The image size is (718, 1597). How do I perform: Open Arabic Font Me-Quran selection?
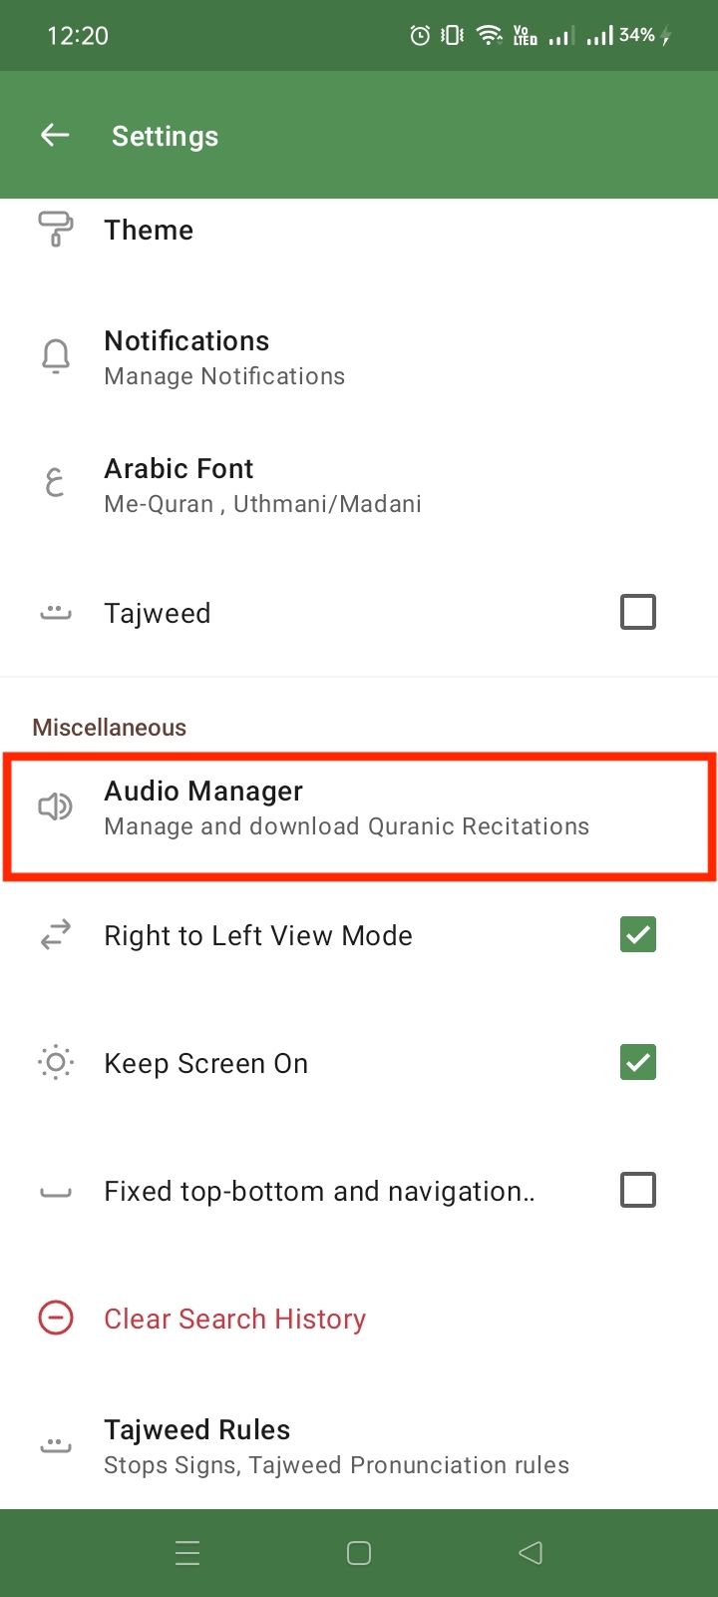[x=359, y=485]
